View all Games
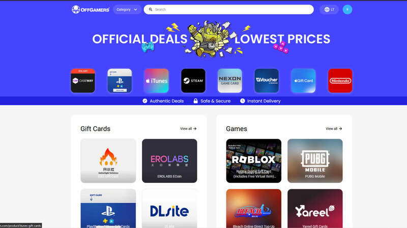 click(334, 129)
